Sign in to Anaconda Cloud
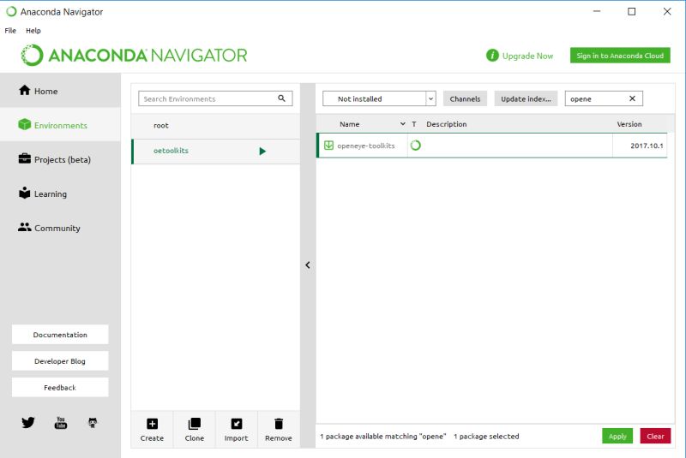Viewport: 686px width, 458px height. point(620,56)
